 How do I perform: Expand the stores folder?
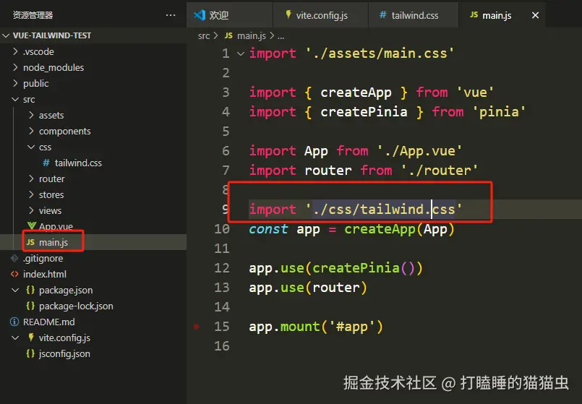coord(31,194)
